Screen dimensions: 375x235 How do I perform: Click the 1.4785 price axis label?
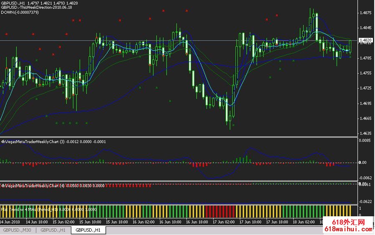366,58
